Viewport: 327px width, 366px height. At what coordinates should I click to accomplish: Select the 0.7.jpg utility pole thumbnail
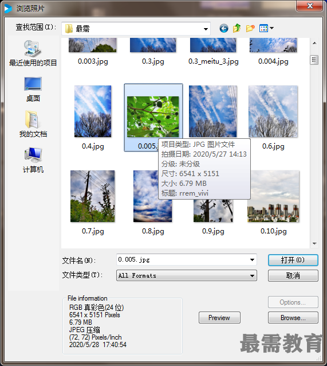[x=93, y=196]
